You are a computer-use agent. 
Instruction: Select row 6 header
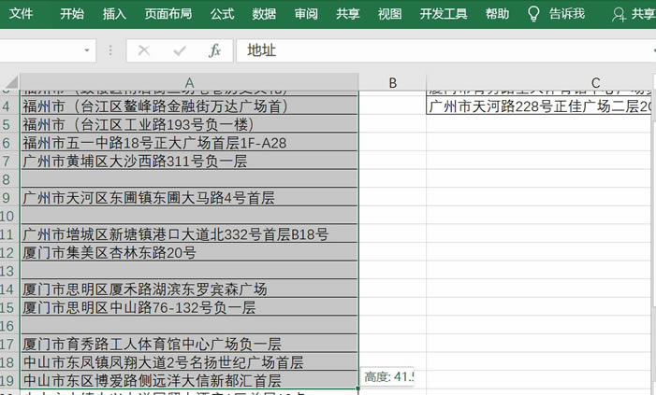[9, 143]
